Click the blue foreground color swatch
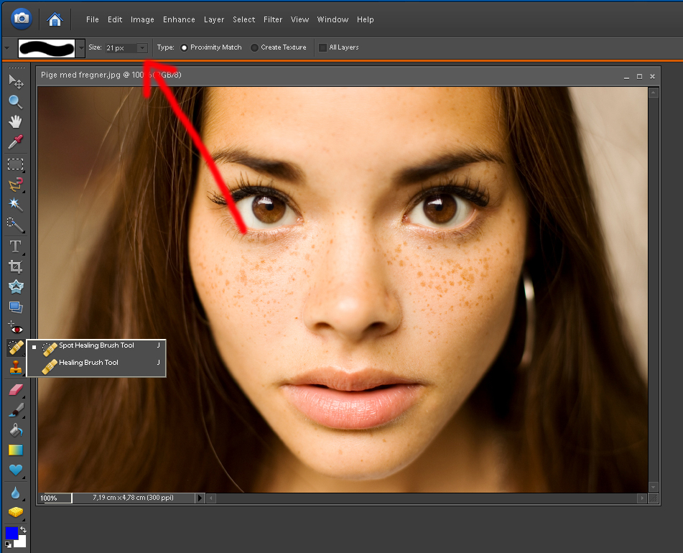 [x=11, y=533]
